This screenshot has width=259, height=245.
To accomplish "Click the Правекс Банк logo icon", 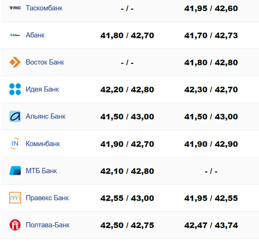I will pos(15,198).
